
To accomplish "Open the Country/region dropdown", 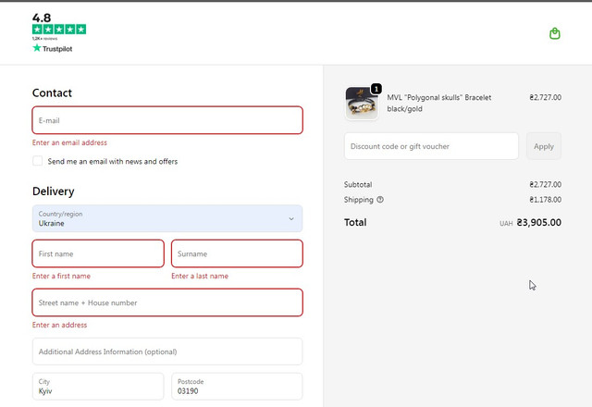I will tap(167, 218).
